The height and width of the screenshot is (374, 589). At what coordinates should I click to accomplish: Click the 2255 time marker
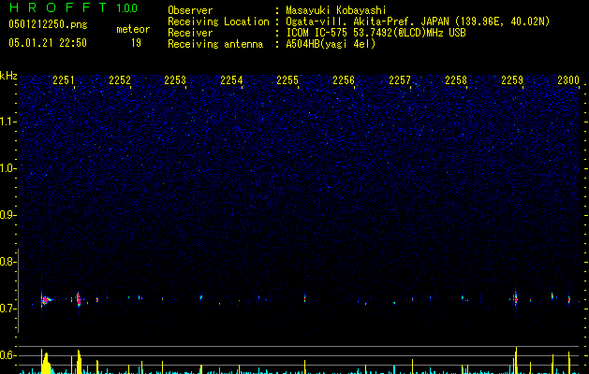287,80
